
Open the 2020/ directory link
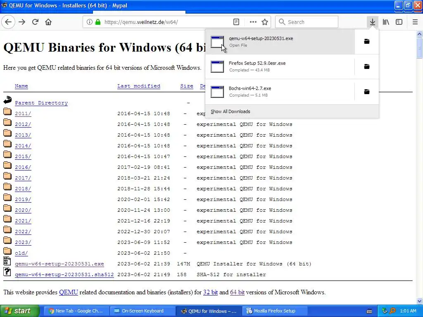(x=23, y=210)
